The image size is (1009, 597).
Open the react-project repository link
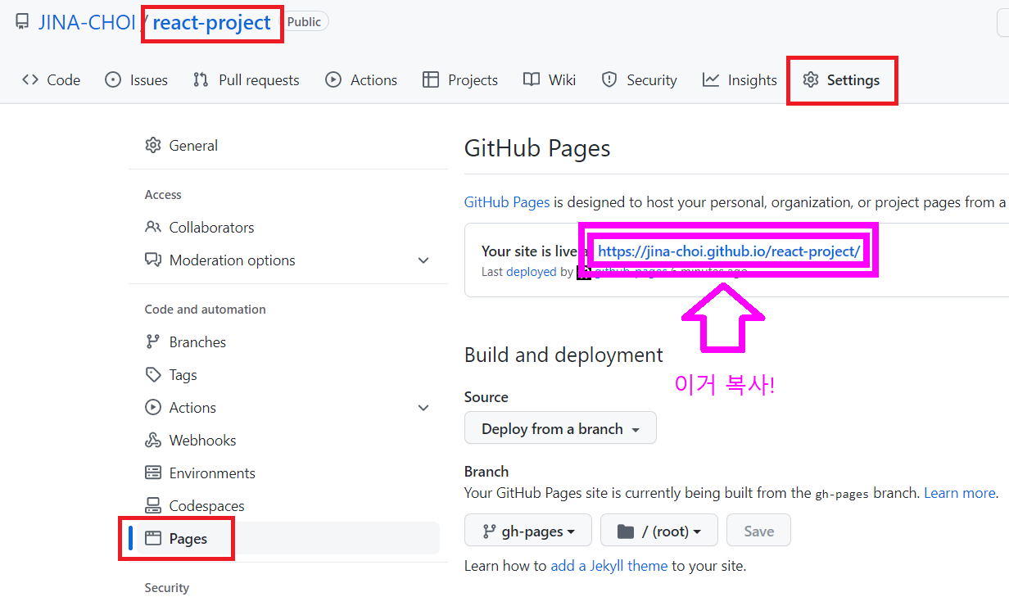coord(211,22)
